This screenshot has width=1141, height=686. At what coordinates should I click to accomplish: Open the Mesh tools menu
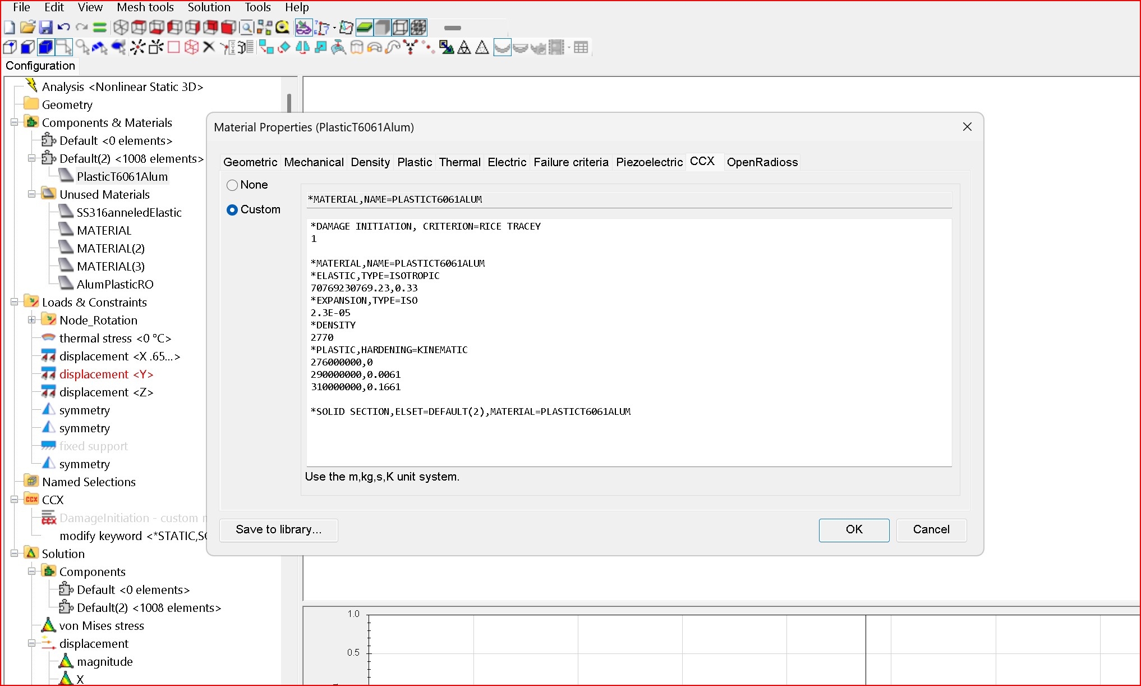coord(145,7)
